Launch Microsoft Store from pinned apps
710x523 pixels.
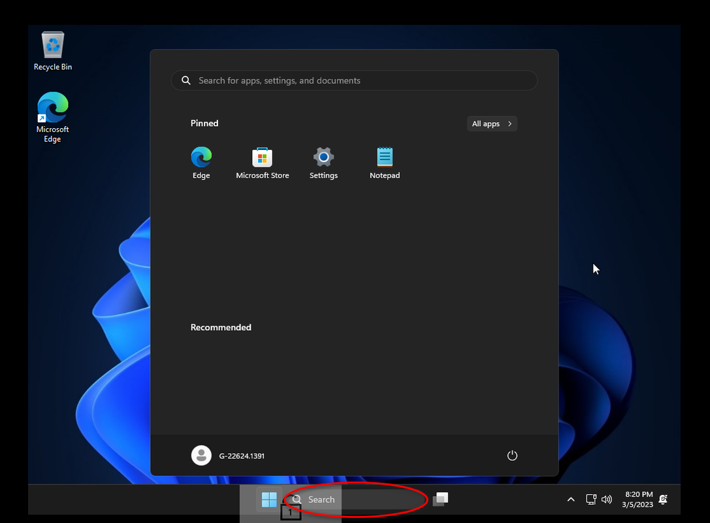click(262, 163)
